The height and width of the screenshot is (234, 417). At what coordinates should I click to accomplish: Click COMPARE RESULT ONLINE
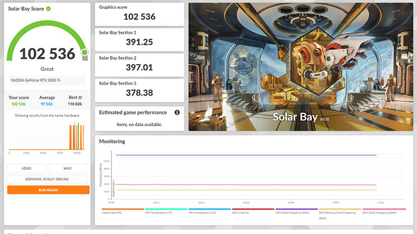click(47, 179)
